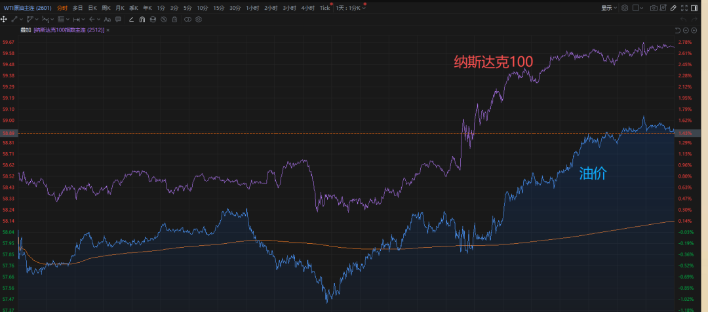Select the wave pattern drawing tool

point(46,20)
